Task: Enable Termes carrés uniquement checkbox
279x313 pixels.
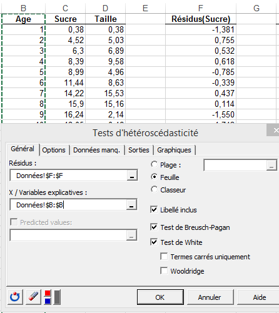Action: [164, 256]
